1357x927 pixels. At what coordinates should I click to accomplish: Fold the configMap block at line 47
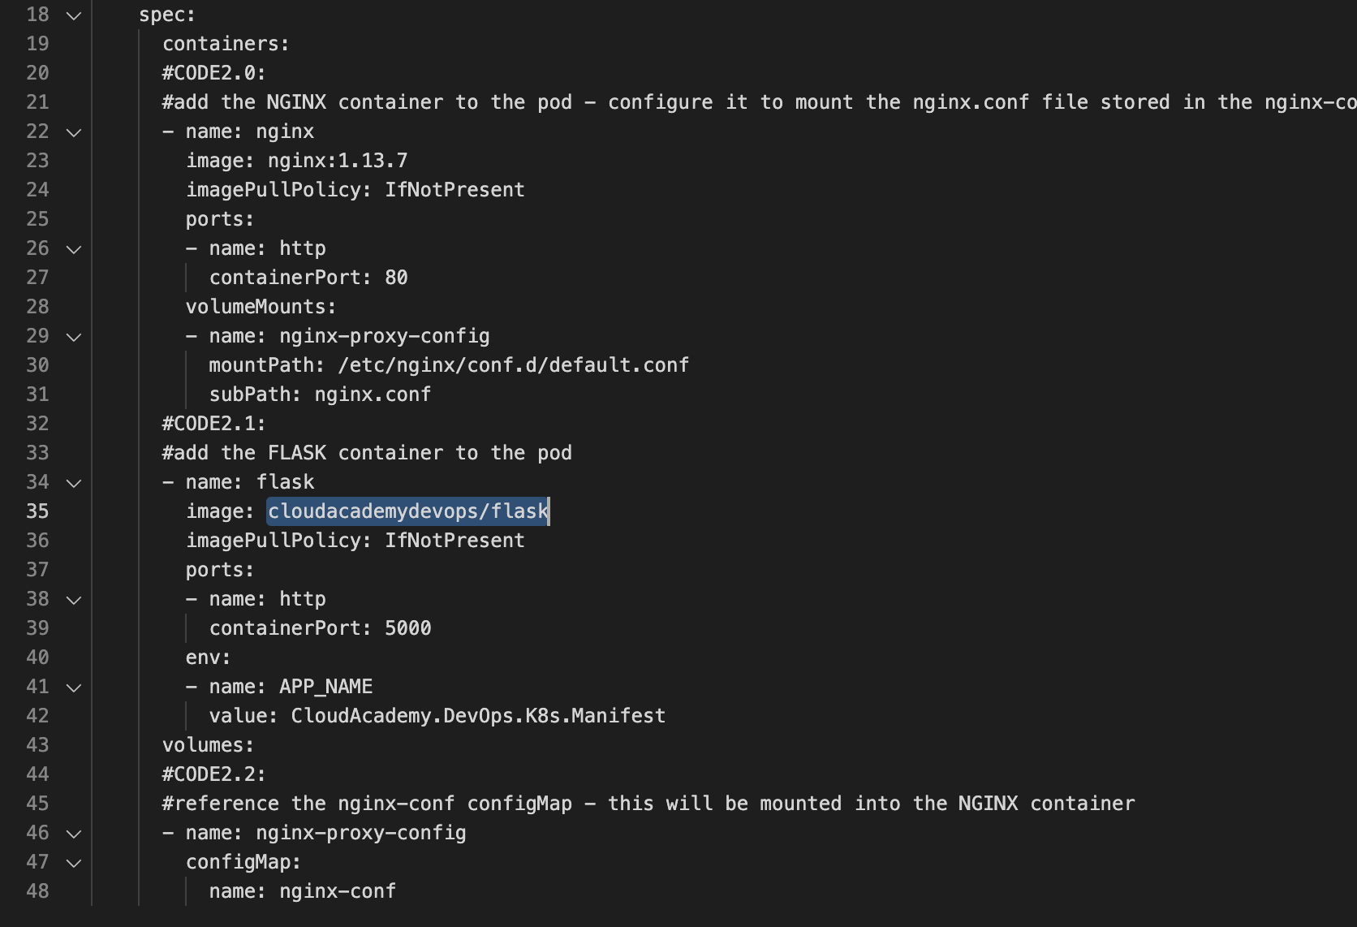point(74,863)
